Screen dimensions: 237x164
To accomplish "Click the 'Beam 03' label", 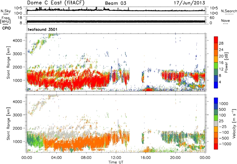I will [x=116, y=3].
